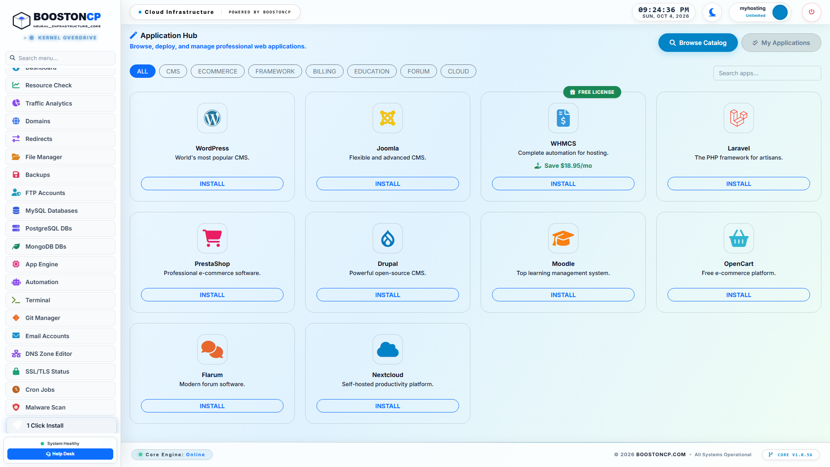Screen dimensions: 830x467
Task: Open File Manager in sidebar
Action: [x=60, y=157]
